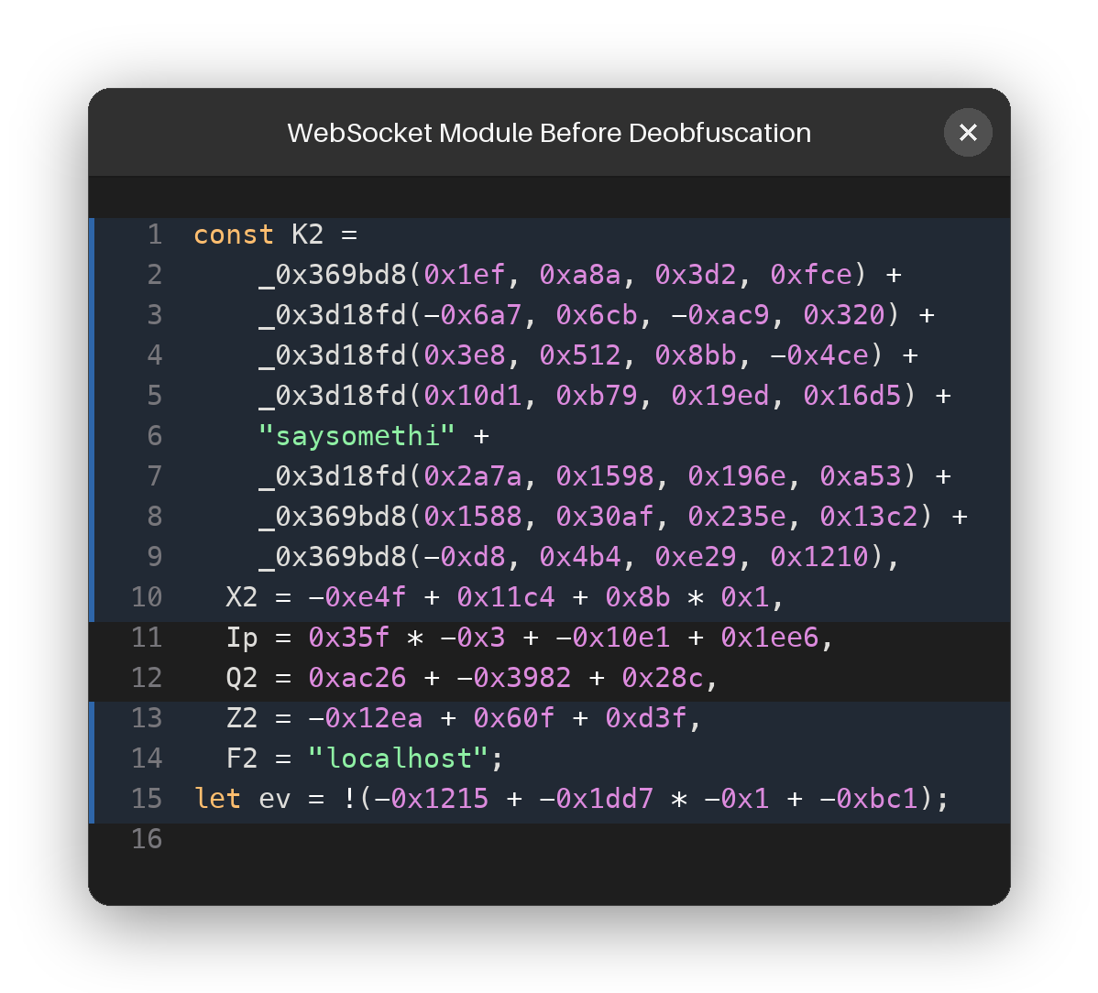Screen dimensions: 1098x993
Task: Click hex value 0x28c on line 12
Action: point(663,677)
